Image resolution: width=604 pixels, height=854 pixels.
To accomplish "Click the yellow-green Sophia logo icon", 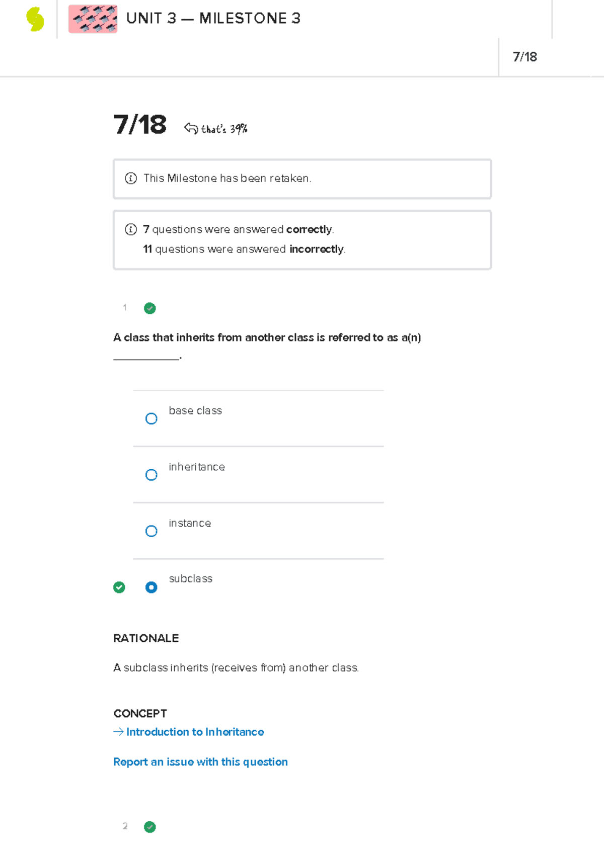I will pyautogui.click(x=35, y=19).
